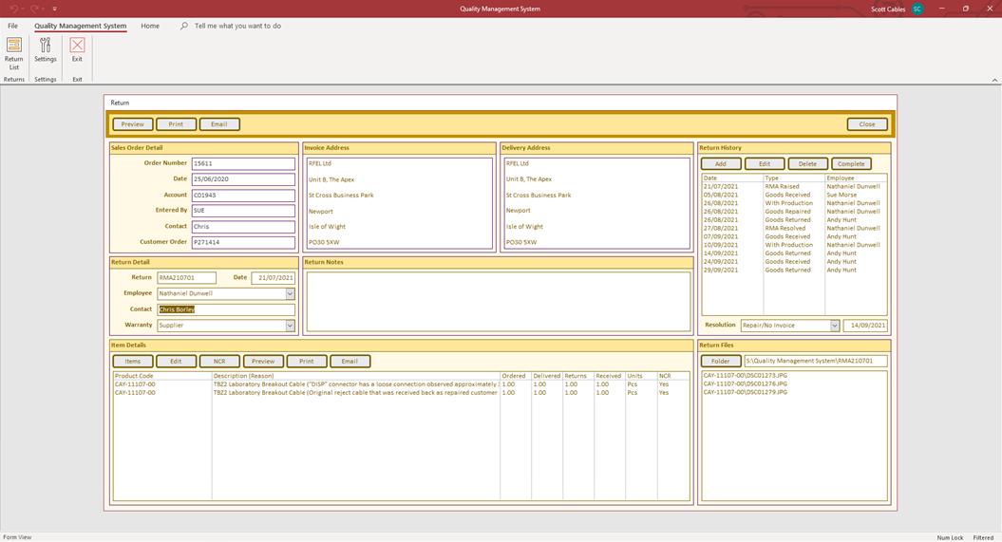This screenshot has width=1002, height=542.
Task: Click the Items button in Item Details
Action: click(133, 362)
